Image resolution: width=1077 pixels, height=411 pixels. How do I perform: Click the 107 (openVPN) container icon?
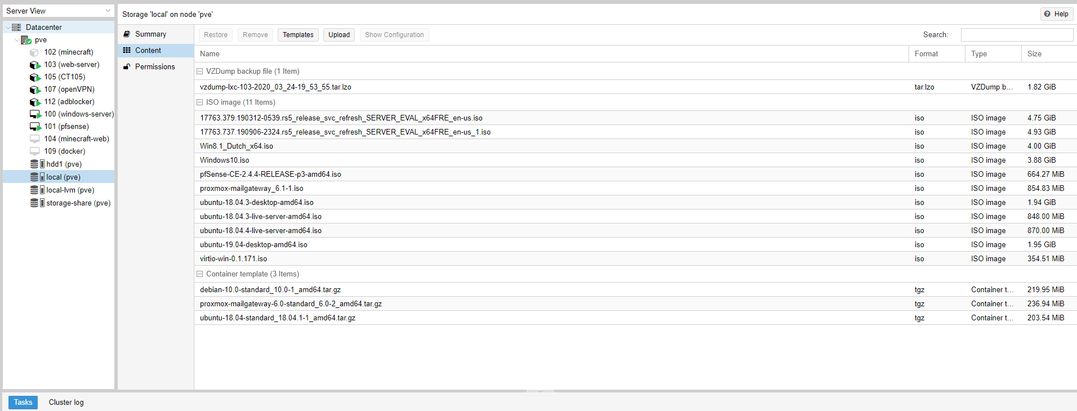click(x=35, y=90)
